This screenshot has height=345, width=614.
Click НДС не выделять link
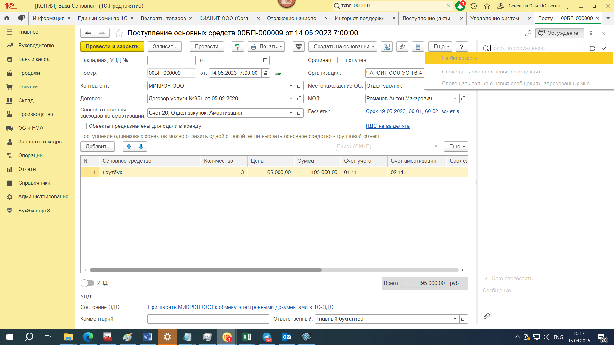click(x=388, y=126)
